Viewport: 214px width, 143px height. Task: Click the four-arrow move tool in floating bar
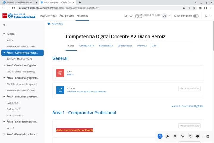pyautogui.click(x=190, y=136)
